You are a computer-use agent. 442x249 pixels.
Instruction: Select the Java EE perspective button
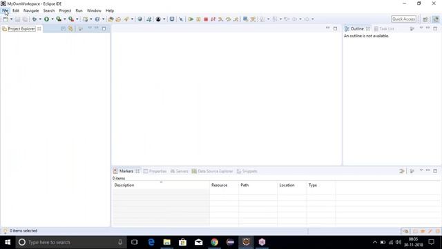coord(436,19)
